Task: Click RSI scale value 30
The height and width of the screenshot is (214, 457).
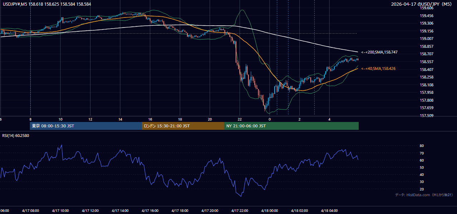Action: coord(422,182)
